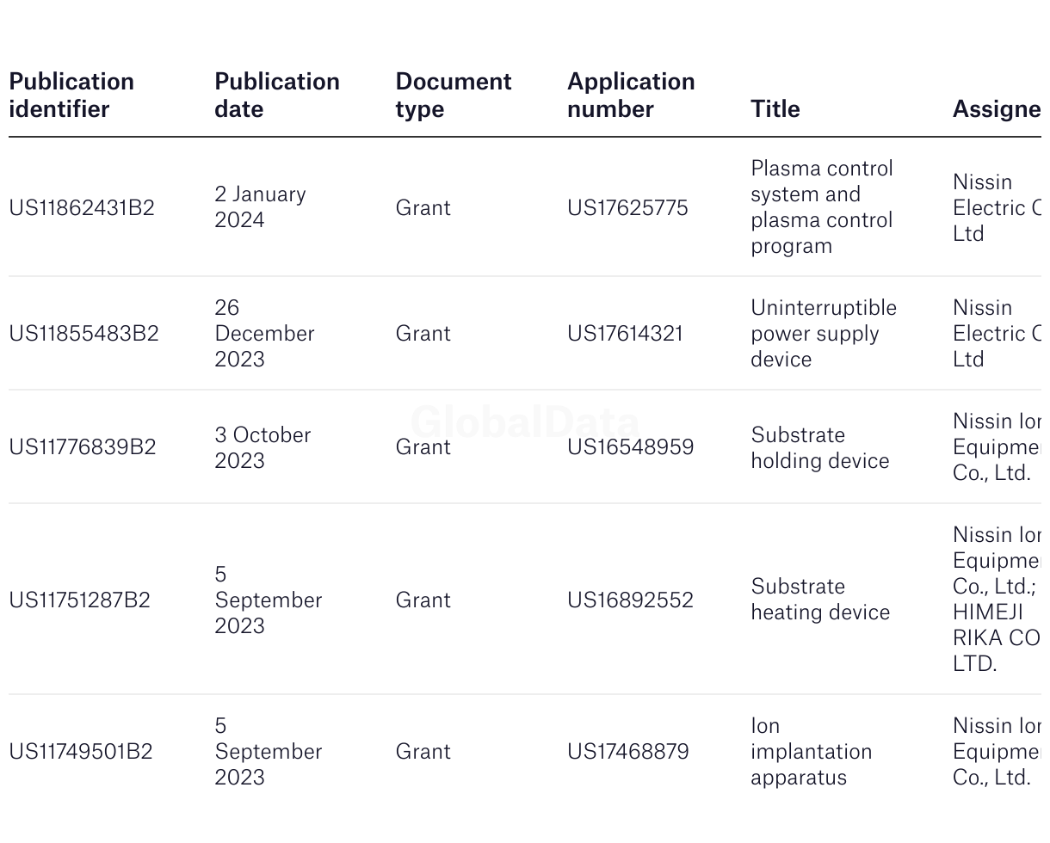This screenshot has height=843, width=1050.
Task: Select publication identifier US11751287B2
Action: click(79, 600)
